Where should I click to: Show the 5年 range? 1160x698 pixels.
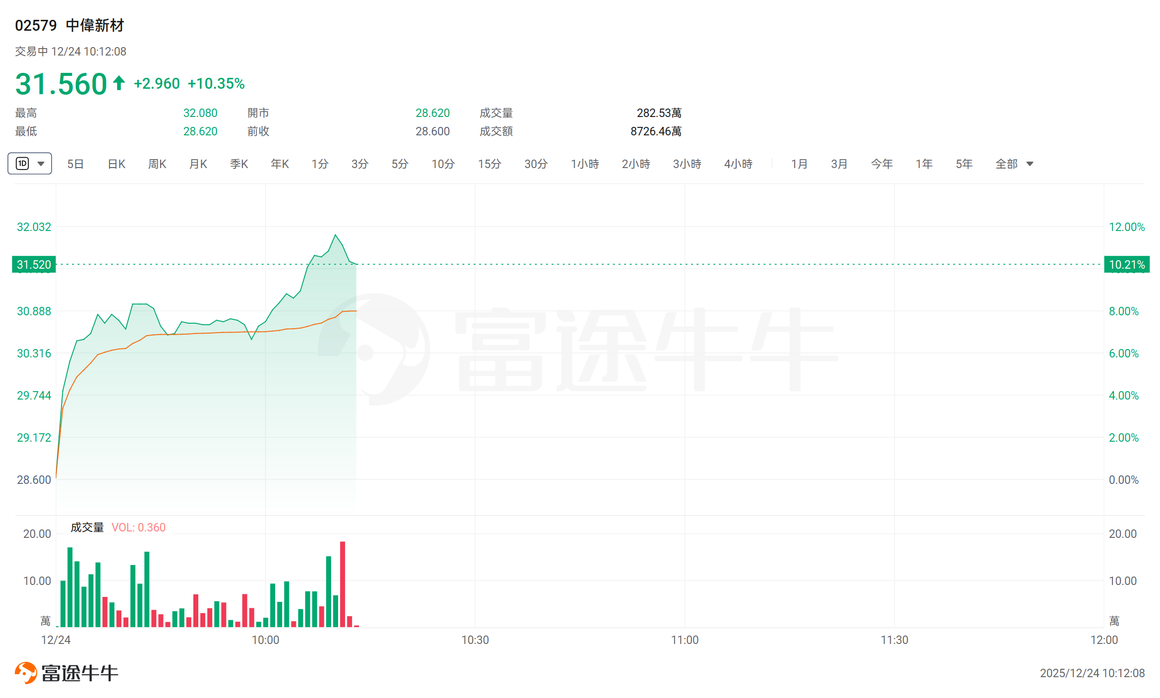click(x=964, y=164)
